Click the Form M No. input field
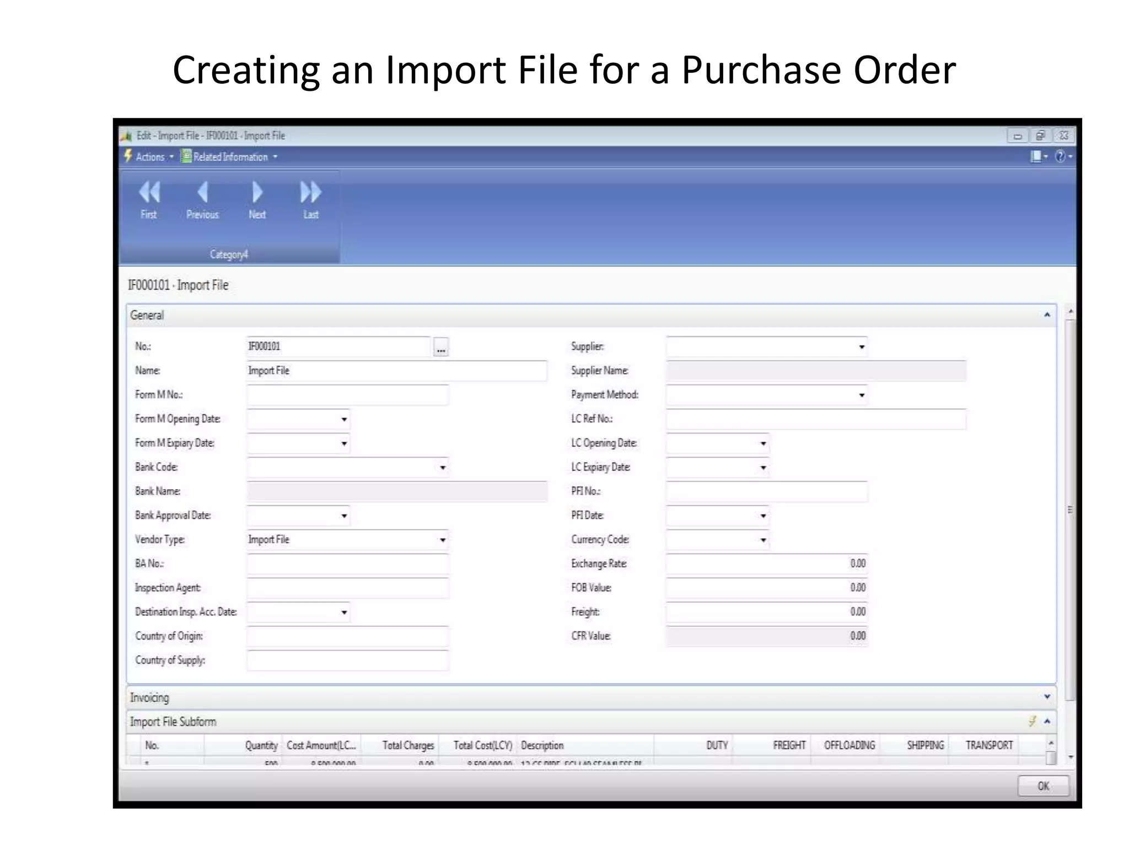 (347, 395)
